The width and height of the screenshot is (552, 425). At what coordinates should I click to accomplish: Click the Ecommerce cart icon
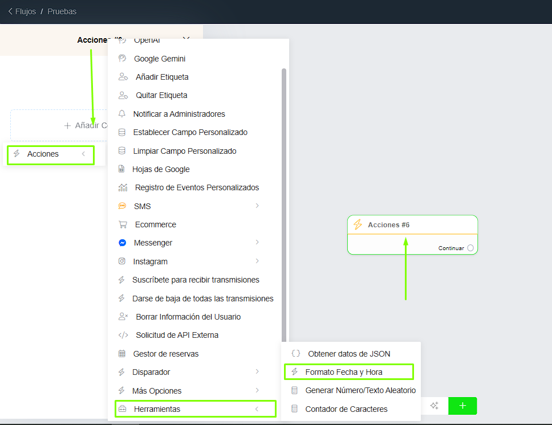pyautogui.click(x=123, y=224)
